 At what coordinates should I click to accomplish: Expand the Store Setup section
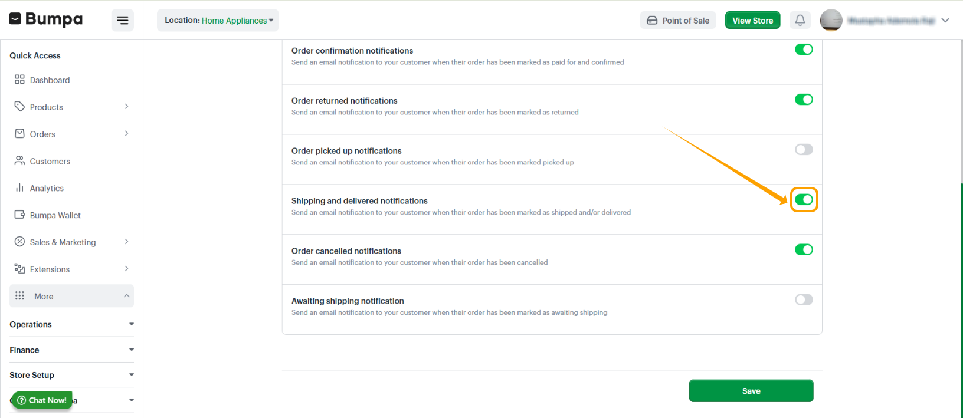pos(71,375)
